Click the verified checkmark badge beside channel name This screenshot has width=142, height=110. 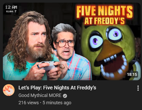point(65,96)
